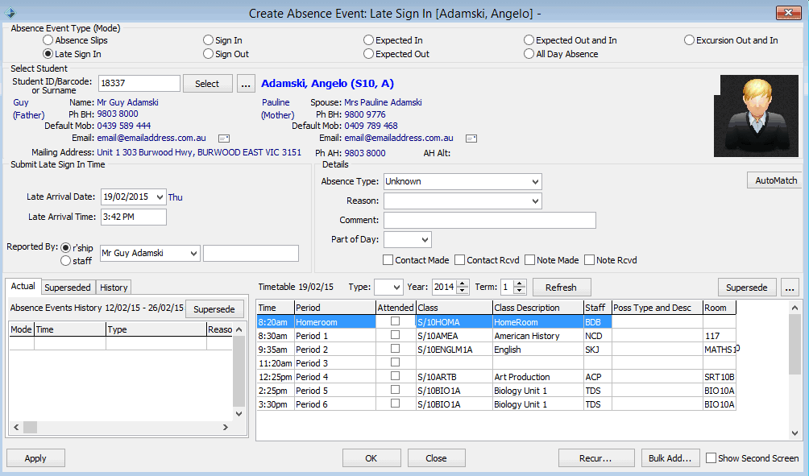
Task: Increase the Term spinner value
Action: (x=520, y=284)
